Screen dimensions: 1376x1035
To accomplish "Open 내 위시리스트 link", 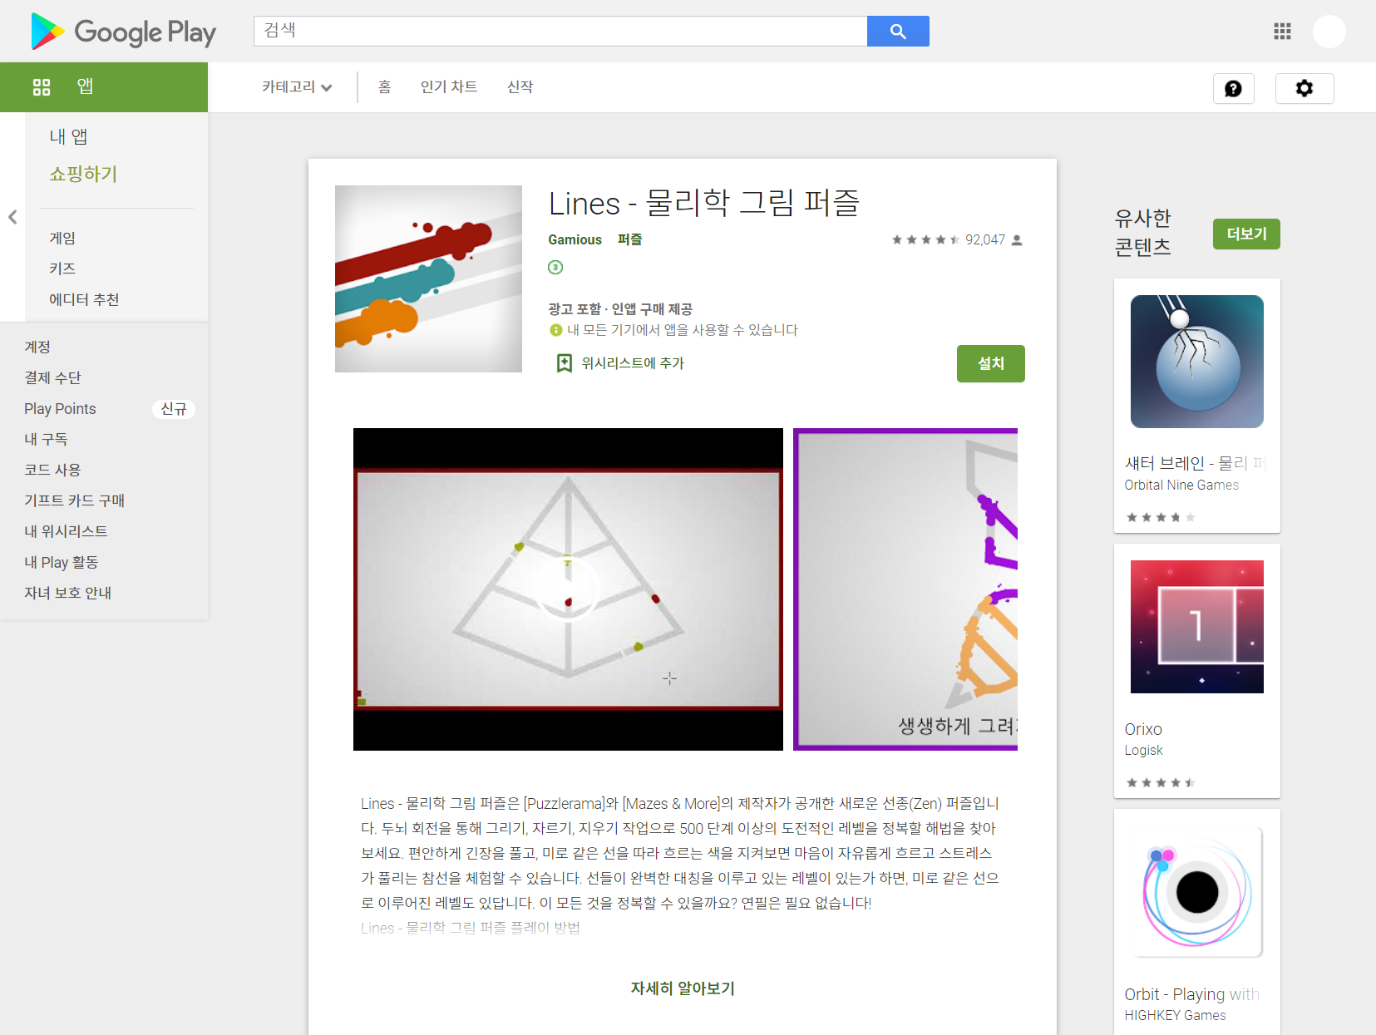I will [x=66, y=531].
